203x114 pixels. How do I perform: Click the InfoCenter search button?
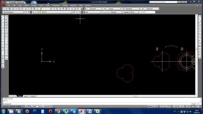[x=178, y=2]
